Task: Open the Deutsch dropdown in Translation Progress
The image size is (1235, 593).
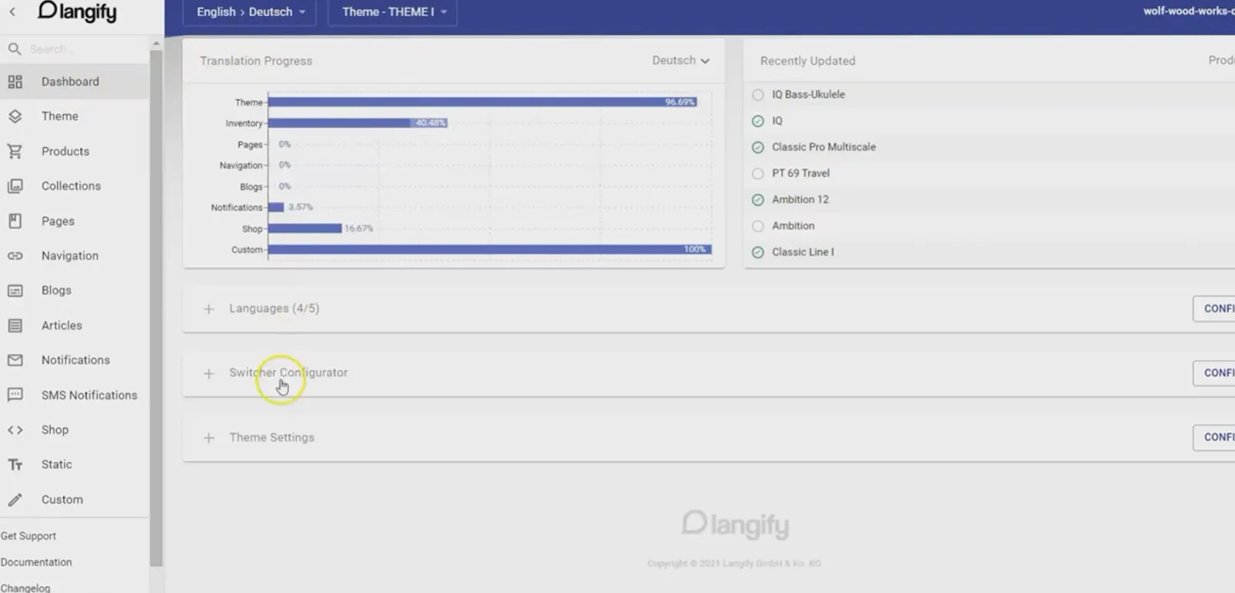Action: [x=680, y=60]
